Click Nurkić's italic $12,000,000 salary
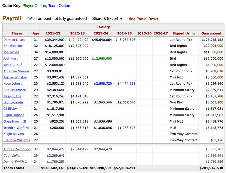Image resolution: width=227 pixels, height=173 pixels. 55,65
